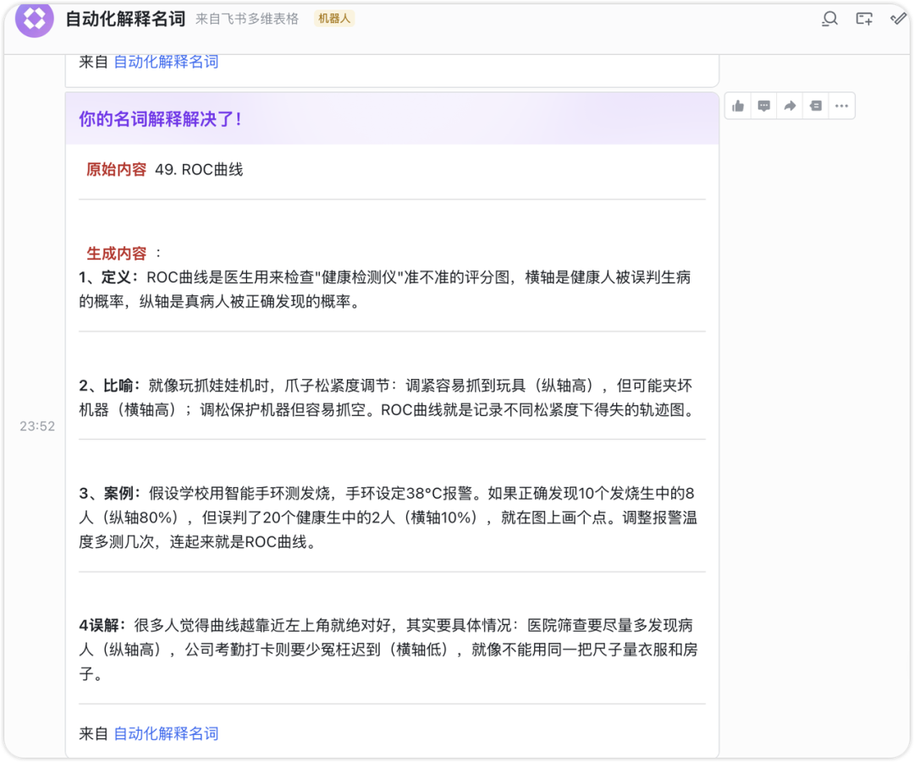The height and width of the screenshot is (762, 914).
Task: Click chat title 自动化解释名词 in header
Action: (125, 19)
